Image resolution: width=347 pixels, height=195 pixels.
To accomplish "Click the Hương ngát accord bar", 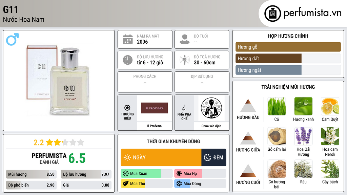I will click(288, 70).
